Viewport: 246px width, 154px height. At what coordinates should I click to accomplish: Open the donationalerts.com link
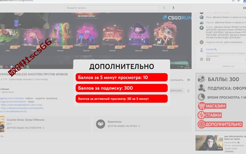coord(22,105)
